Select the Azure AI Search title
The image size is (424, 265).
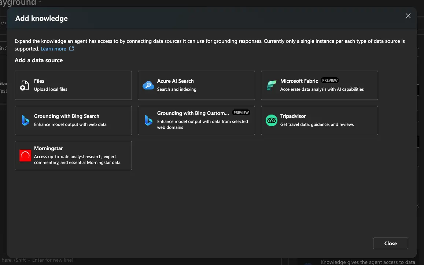[x=175, y=81]
